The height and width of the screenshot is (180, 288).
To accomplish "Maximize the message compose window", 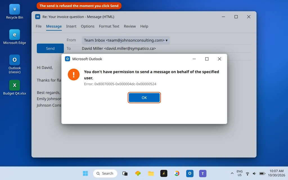I will tap(236, 17).
